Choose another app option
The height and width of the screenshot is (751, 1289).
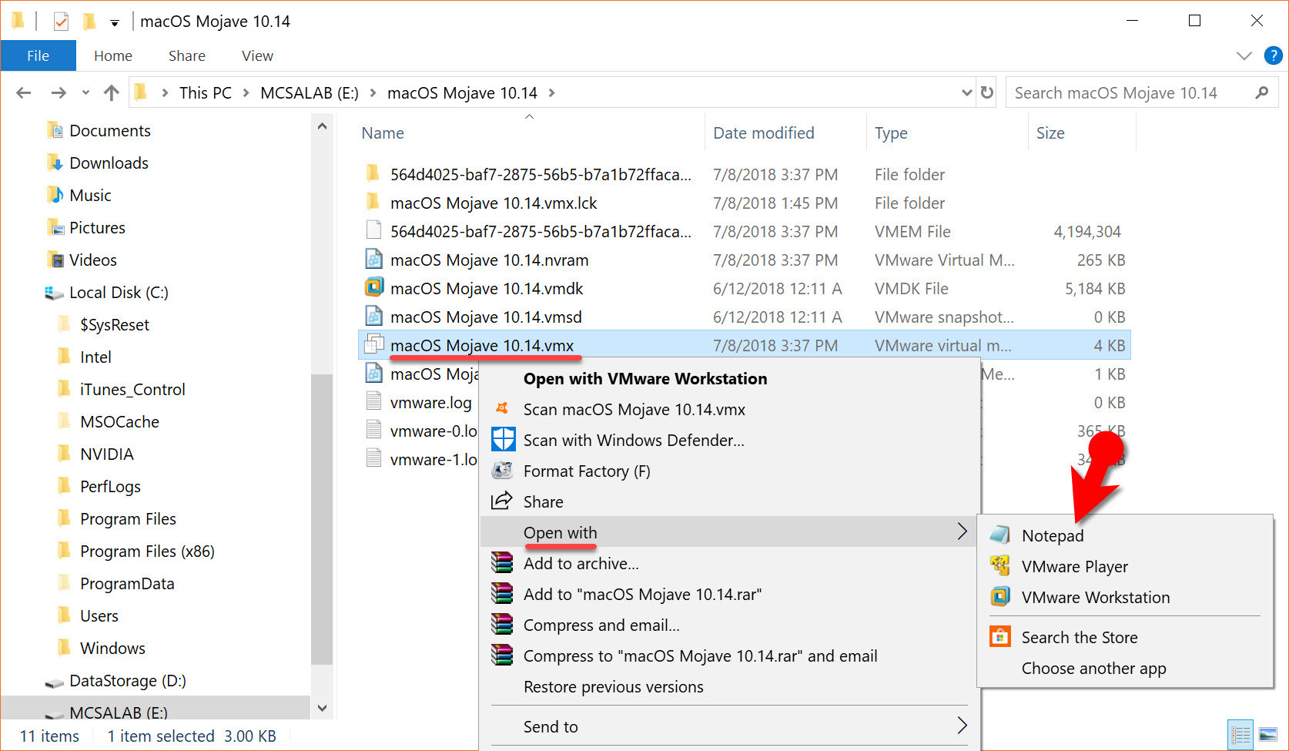pyautogui.click(x=1093, y=668)
